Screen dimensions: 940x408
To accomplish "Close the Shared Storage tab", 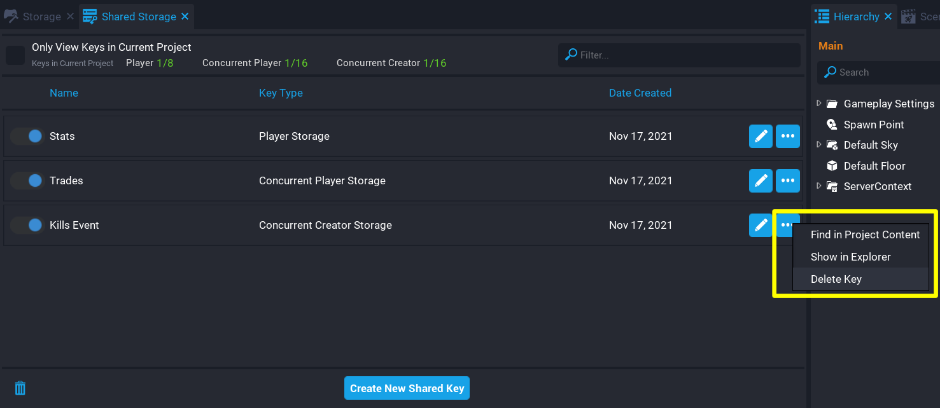I will pyautogui.click(x=185, y=17).
